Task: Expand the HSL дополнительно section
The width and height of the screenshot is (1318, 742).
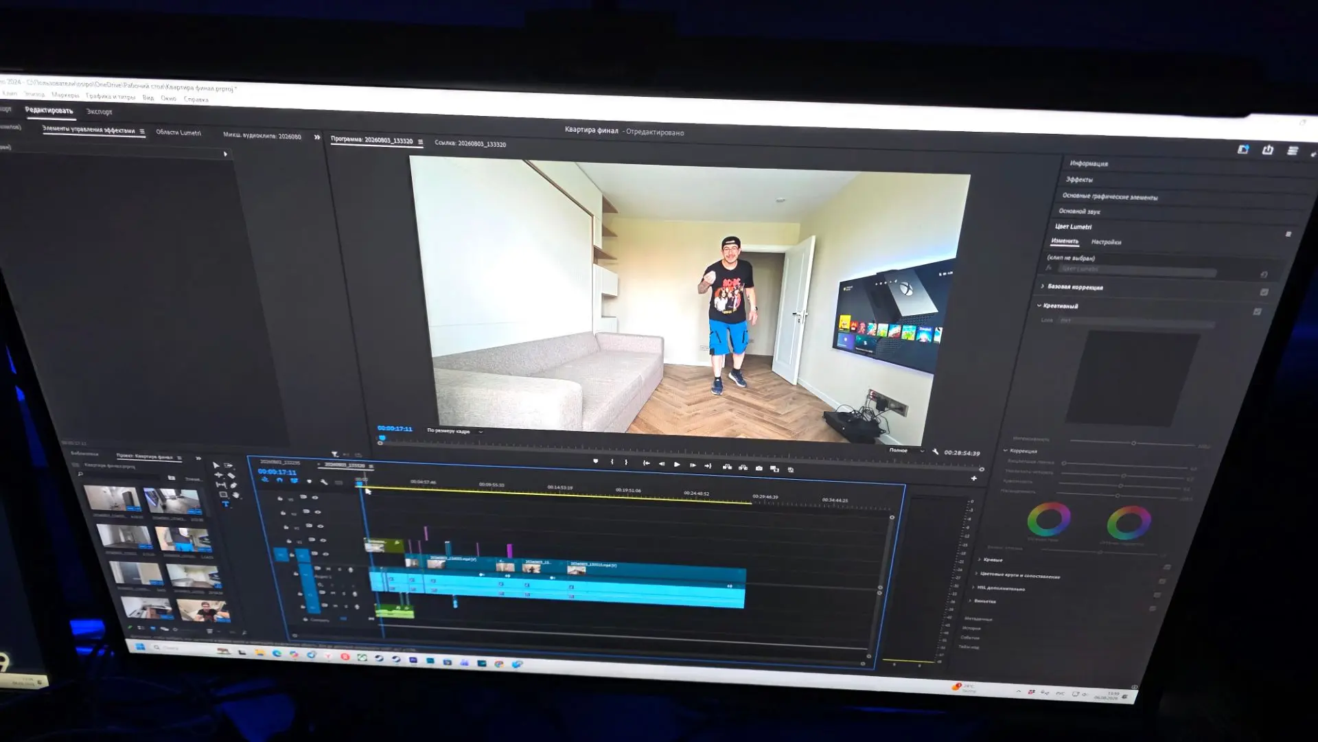Action: click(x=973, y=587)
